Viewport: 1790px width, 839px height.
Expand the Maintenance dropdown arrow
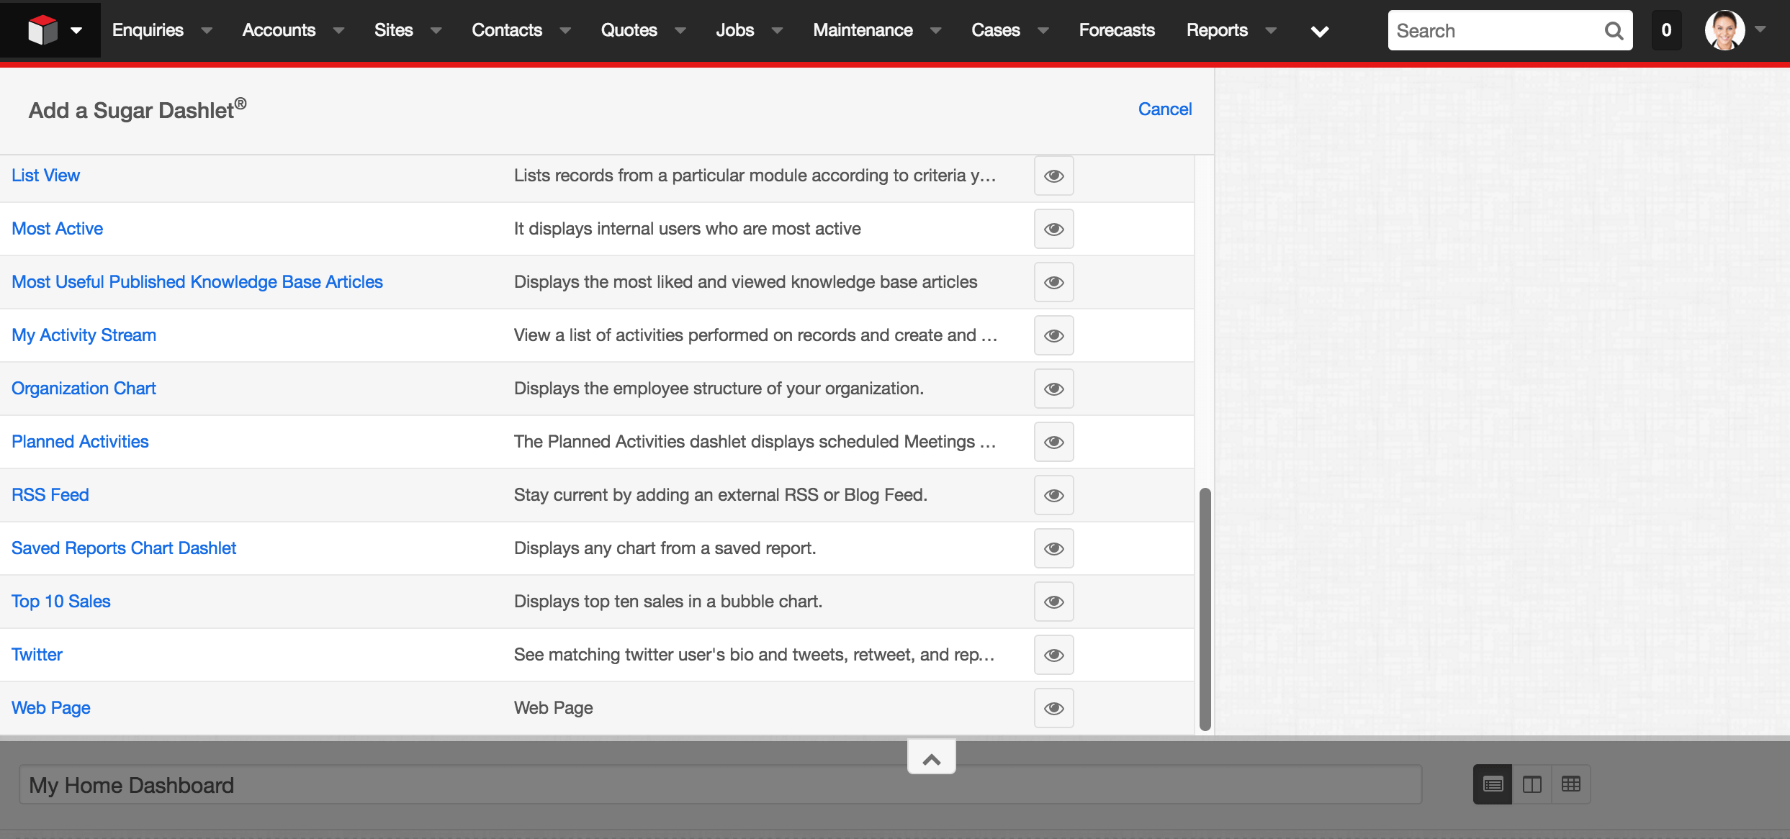tap(935, 30)
